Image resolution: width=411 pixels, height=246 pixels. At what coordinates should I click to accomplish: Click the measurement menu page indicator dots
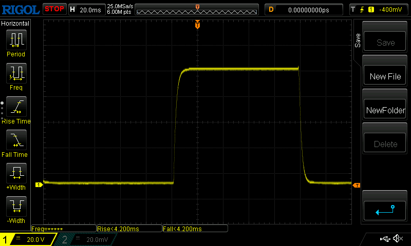tap(2, 110)
